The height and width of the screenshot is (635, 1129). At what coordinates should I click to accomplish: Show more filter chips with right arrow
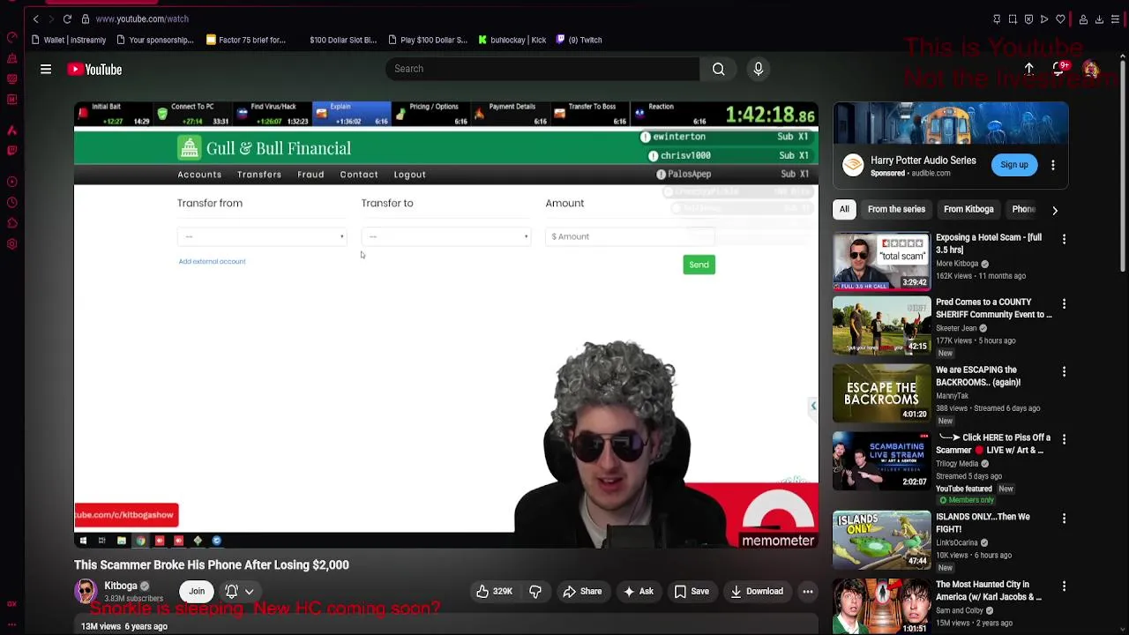click(x=1054, y=210)
